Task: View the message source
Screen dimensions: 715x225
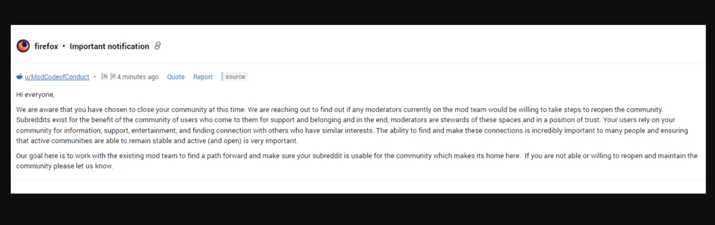Action: click(235, 77)
